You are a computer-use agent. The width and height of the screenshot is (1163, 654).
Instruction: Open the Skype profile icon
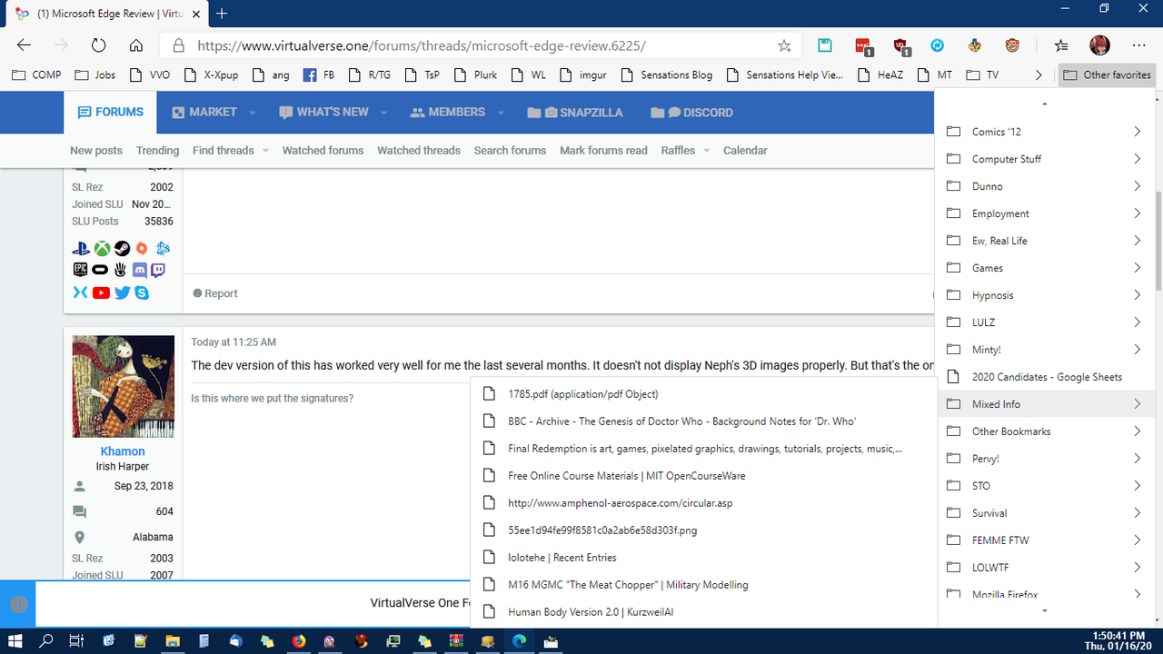click(142, 292)
